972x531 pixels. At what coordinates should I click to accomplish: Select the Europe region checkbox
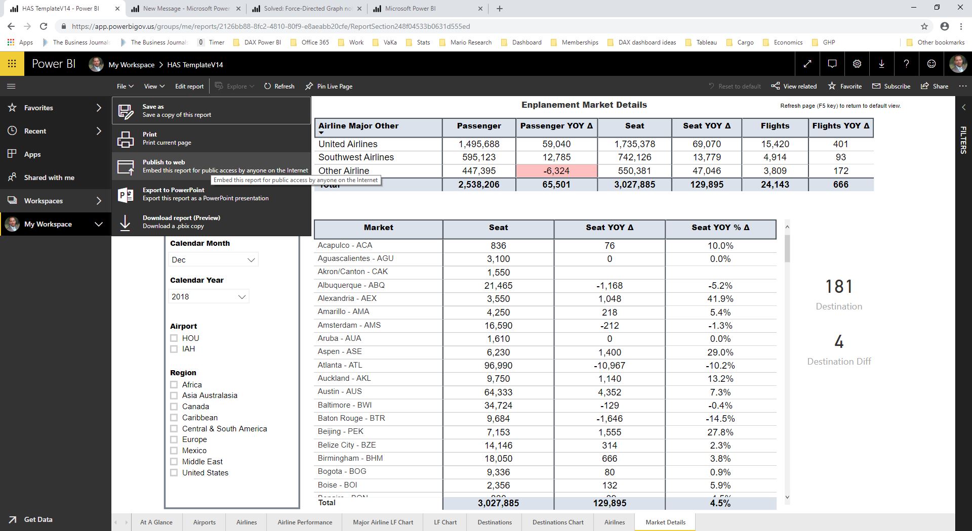[174, 439]
